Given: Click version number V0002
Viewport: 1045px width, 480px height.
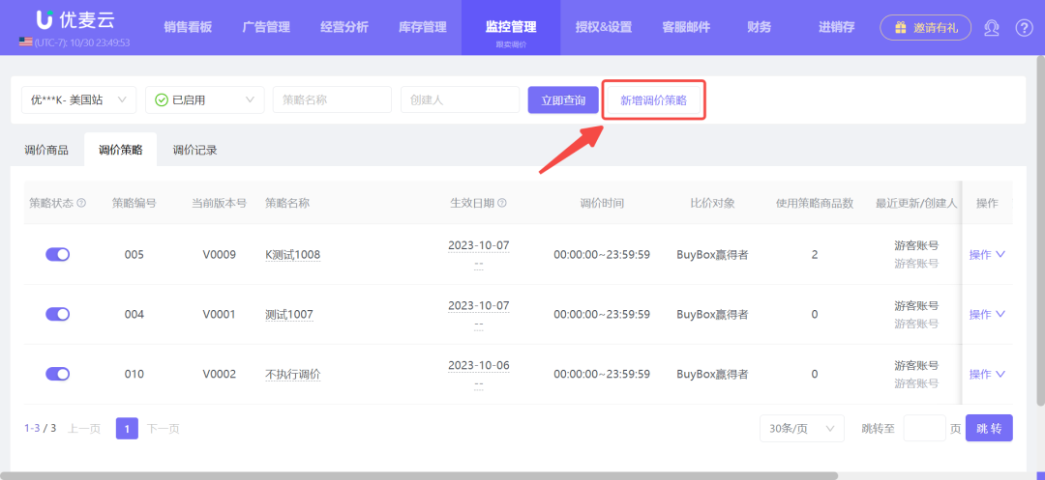Looking at the screenshot, I should [x=220, y=375].
